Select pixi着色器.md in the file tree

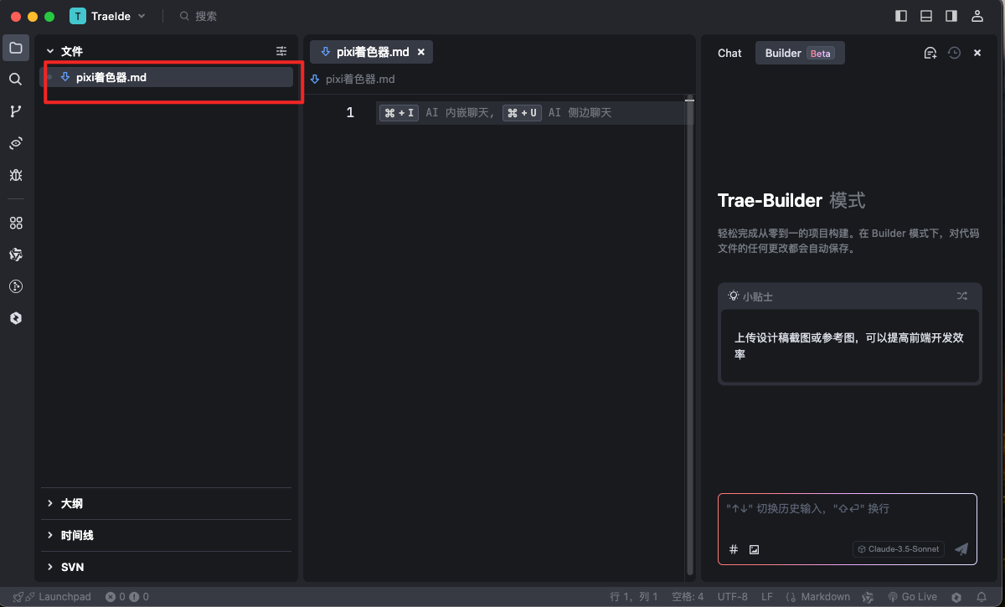[167, 77]
